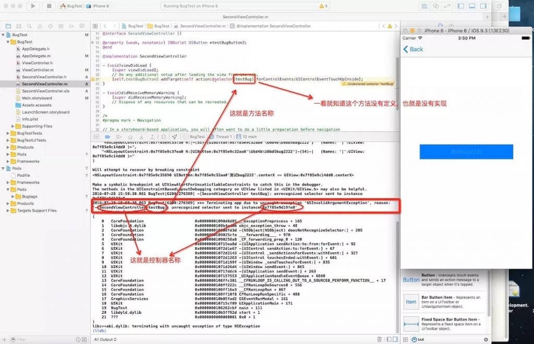
Task: Click the simulate location arrow icon
Action: (174, 137)
